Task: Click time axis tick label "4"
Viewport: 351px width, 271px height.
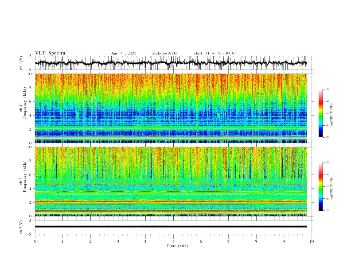Action: 145,241
